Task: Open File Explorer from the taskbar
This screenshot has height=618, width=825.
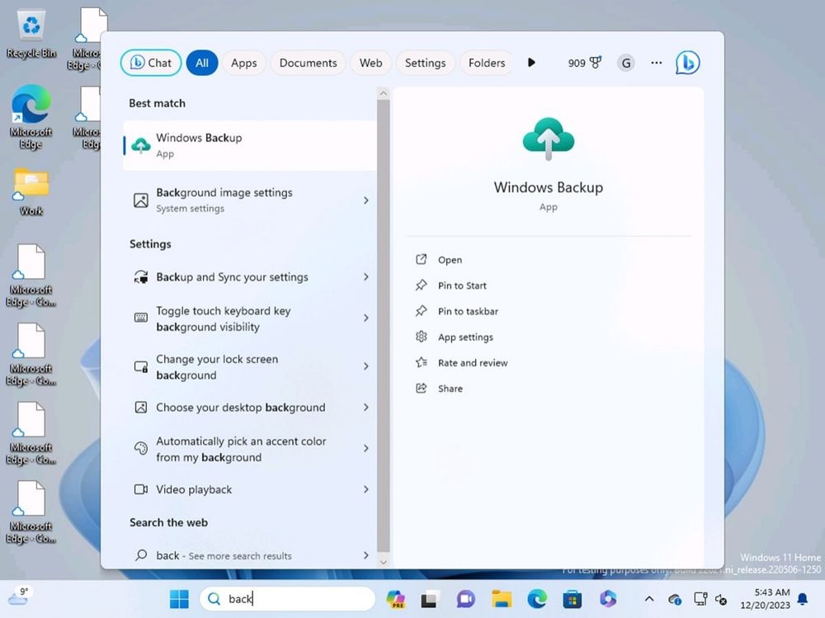Action: tap(502, 598)
